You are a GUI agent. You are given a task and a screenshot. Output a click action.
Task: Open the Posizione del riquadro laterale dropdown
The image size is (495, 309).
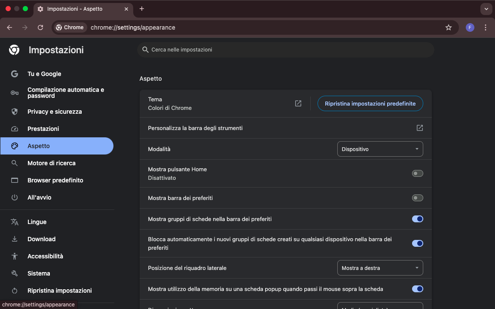coord(380,267)
